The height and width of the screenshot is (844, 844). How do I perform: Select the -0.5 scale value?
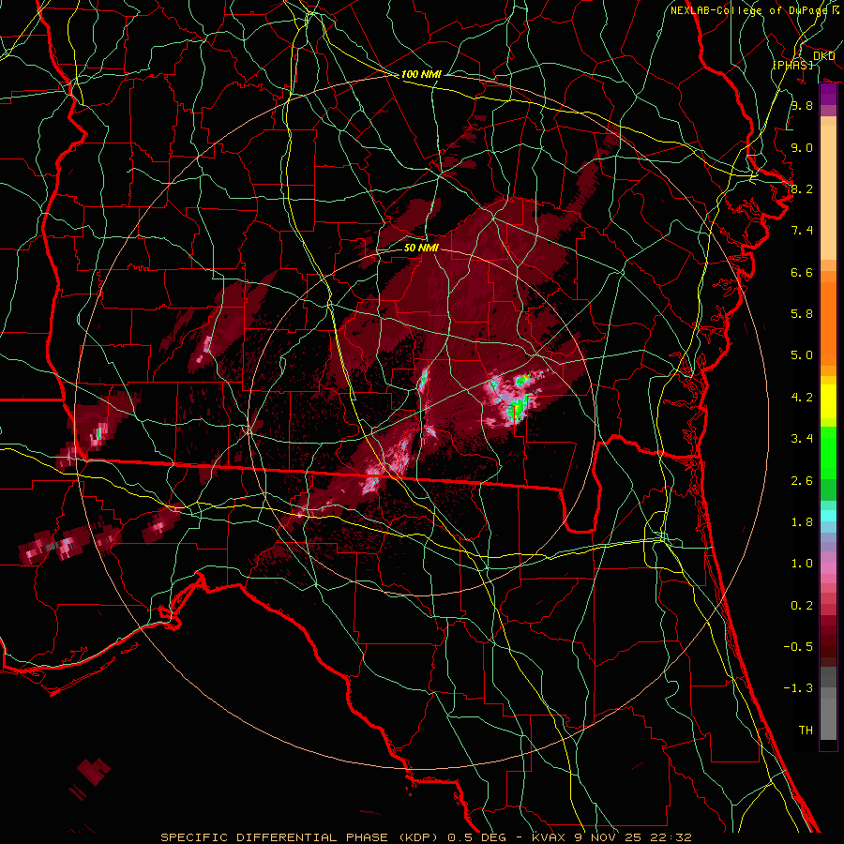(798, 647)
